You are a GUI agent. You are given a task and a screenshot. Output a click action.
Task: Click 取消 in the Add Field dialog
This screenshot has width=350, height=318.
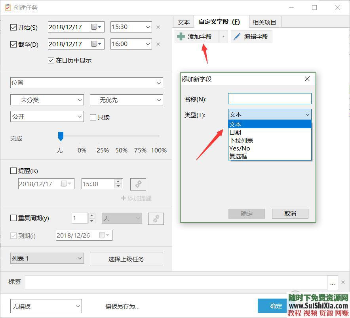click(290, 213)
